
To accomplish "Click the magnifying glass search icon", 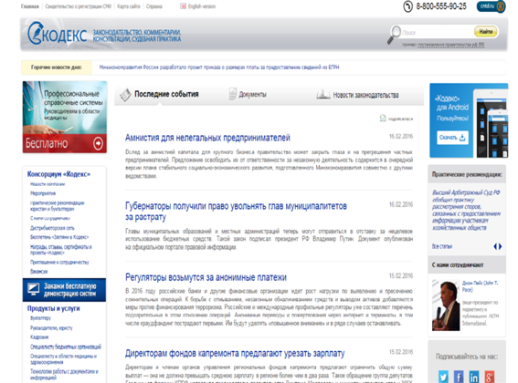I will [x=394, y=35].
